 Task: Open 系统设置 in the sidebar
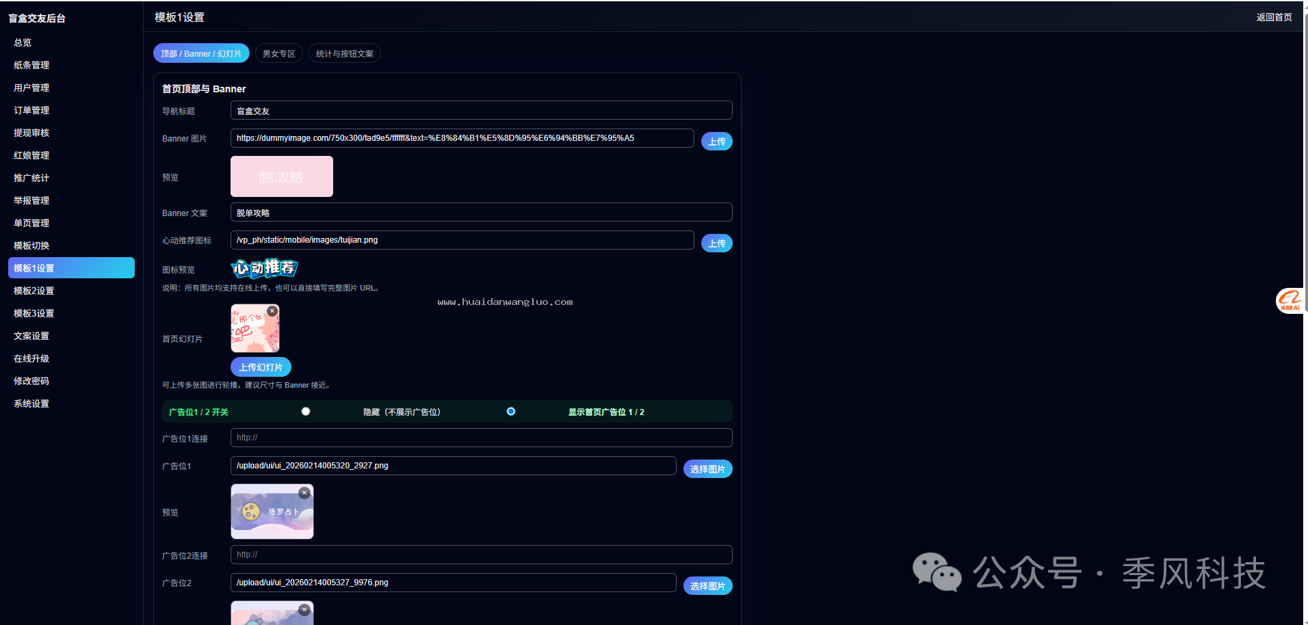(71, 403)
